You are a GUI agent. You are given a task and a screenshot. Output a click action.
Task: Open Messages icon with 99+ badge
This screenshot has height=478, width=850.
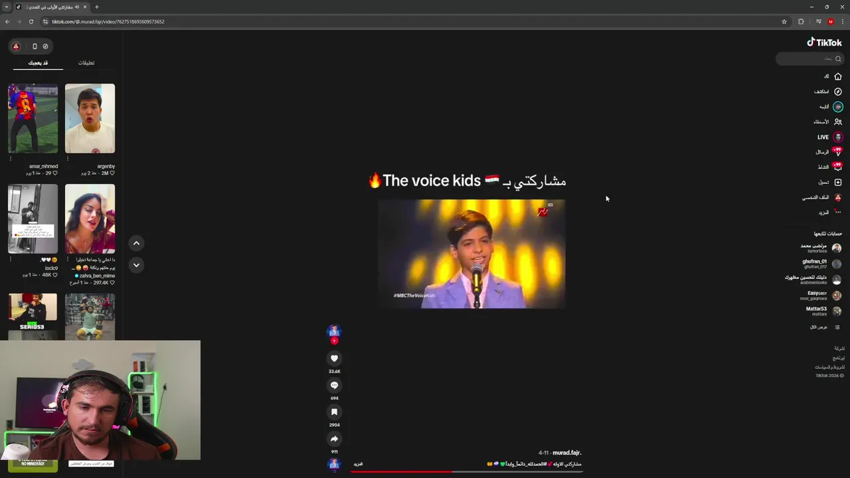click(x=837, y=152)
